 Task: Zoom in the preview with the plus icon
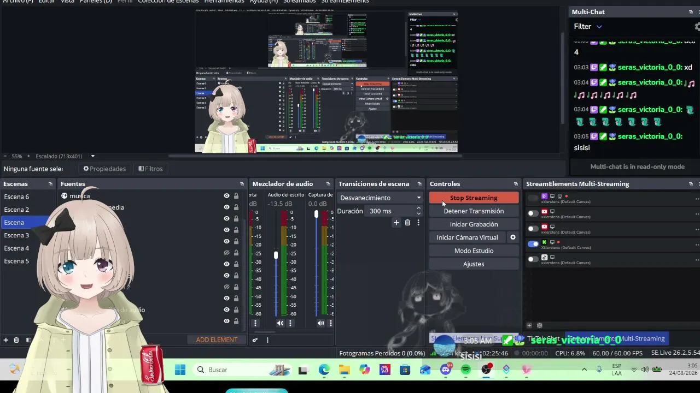pyautogui.click(x=28, y=156)
